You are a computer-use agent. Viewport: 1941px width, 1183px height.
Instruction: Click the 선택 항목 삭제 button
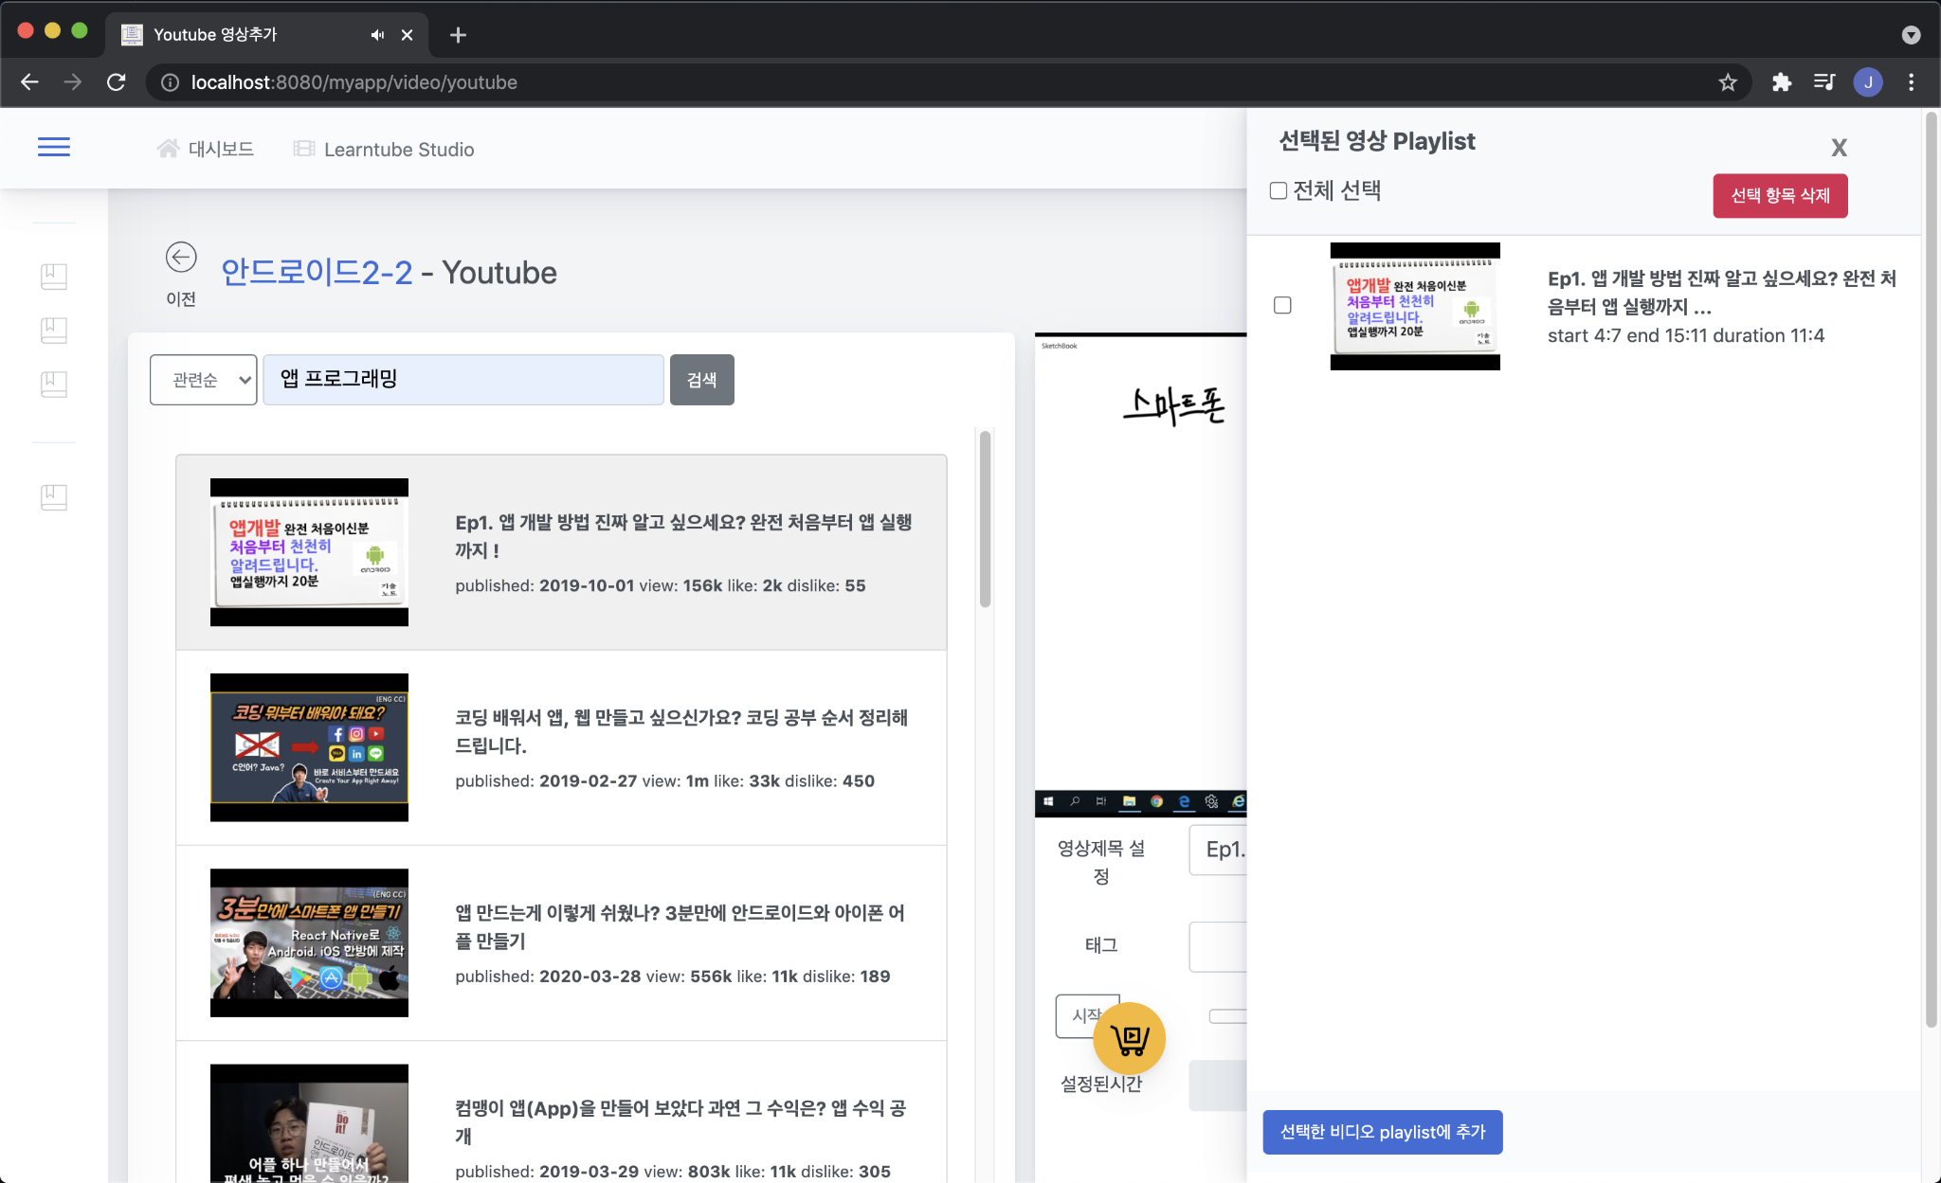[x=1779, y=196]
